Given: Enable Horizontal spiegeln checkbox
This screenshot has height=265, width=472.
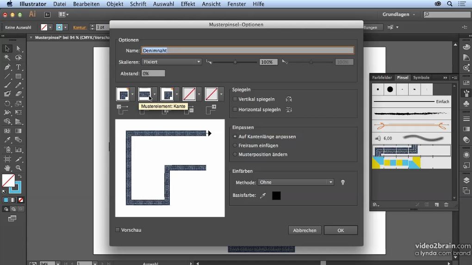Looking at the screenshot, I should tap(235, 109).
